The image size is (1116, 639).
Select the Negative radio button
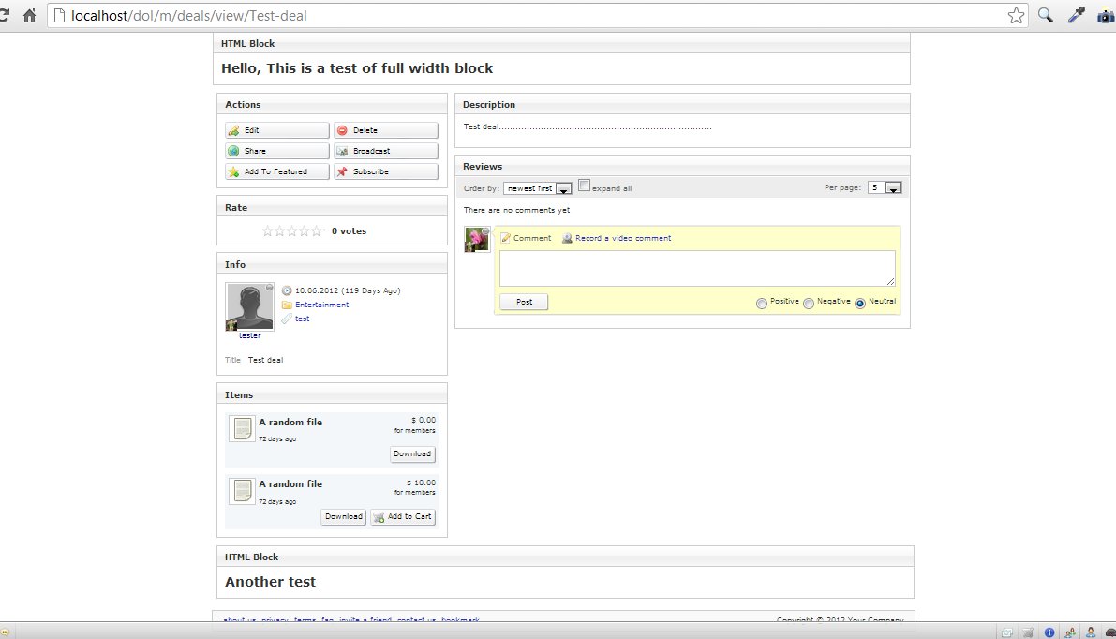[809, 303]
